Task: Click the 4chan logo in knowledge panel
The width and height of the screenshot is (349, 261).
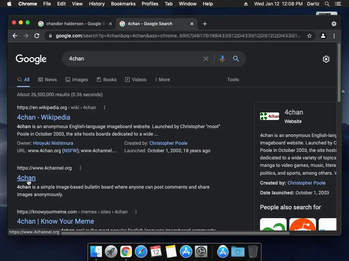Action: pos(270,116)
